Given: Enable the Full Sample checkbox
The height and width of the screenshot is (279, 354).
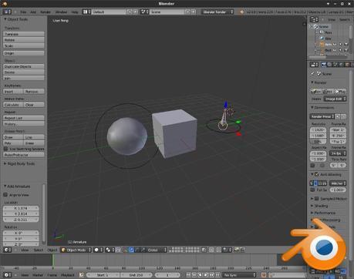Looking at the screenshot, I should tap(312, 190).
